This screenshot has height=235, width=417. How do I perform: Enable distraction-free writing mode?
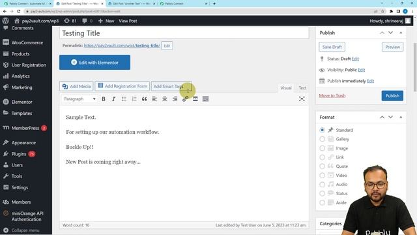(302, 99)
